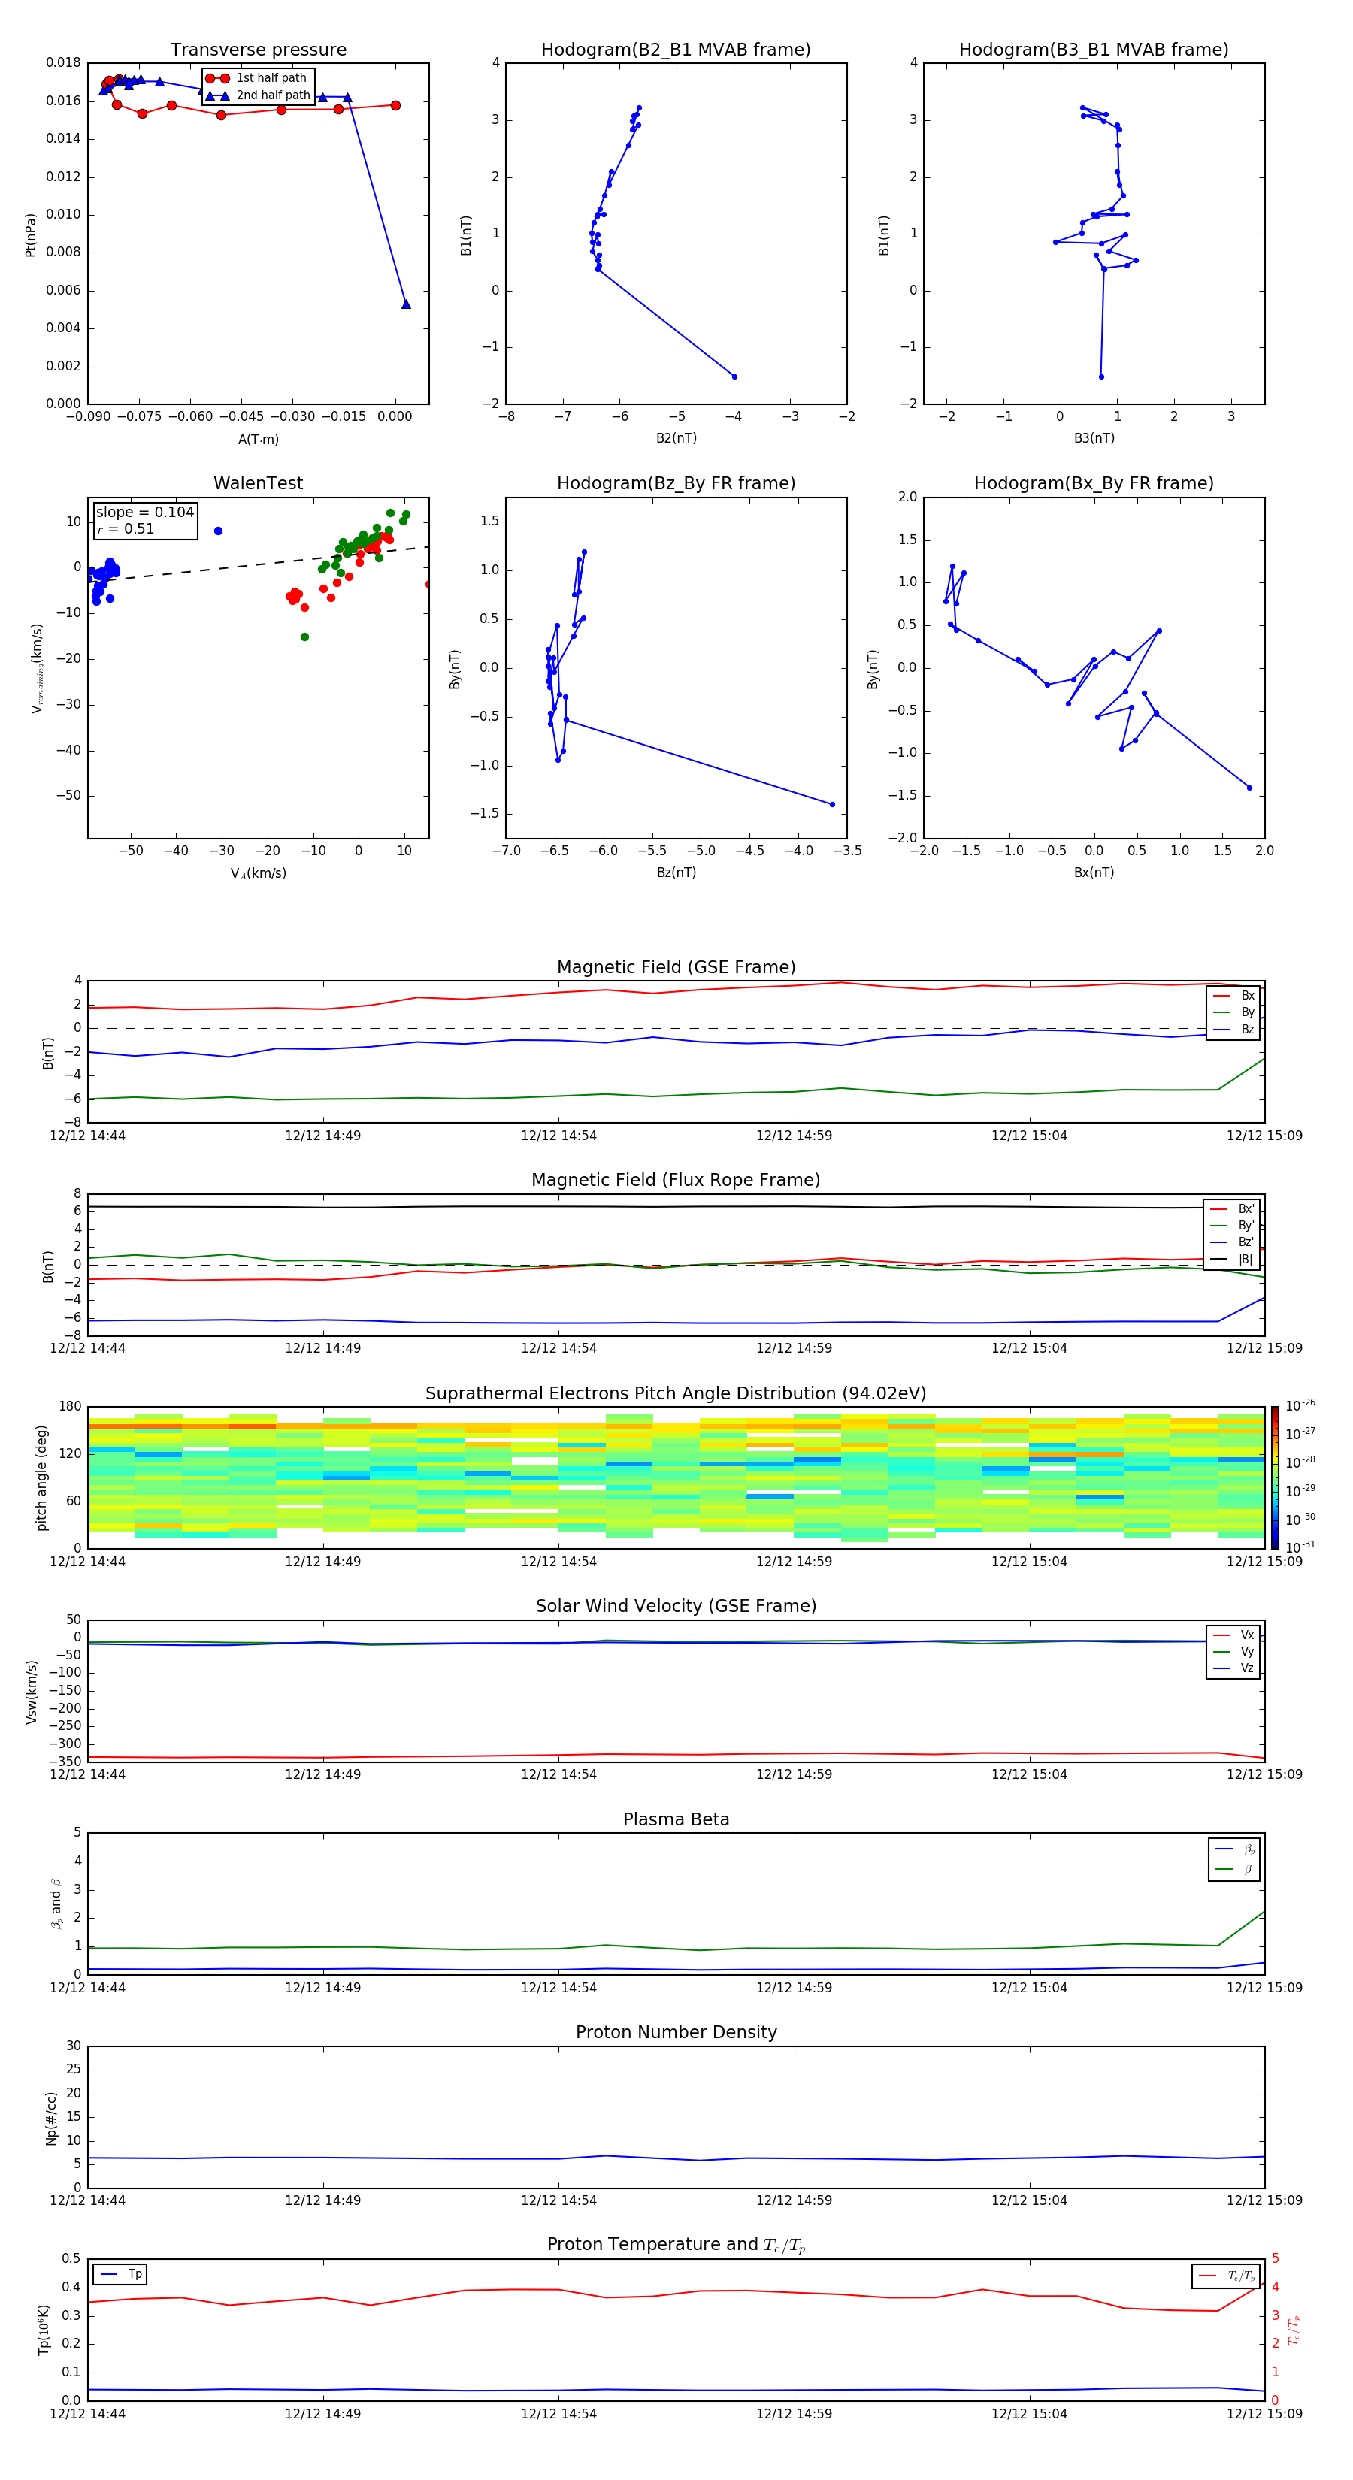Image resolution: width=1353 pixels, height=2480 pixels.
Task: Select the 'B2(nT)' x-axis label
Action: pyautogui.click(x=676, y=438)
